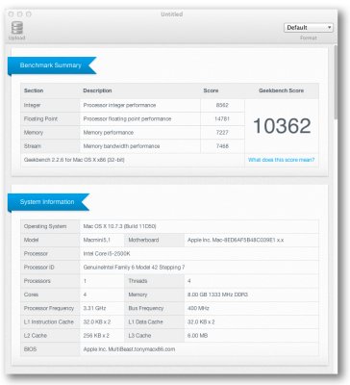Click the Geekbench Score column header
Image resolution: width=350 pixels, height=385 pixels.
[x=281, y=90]
